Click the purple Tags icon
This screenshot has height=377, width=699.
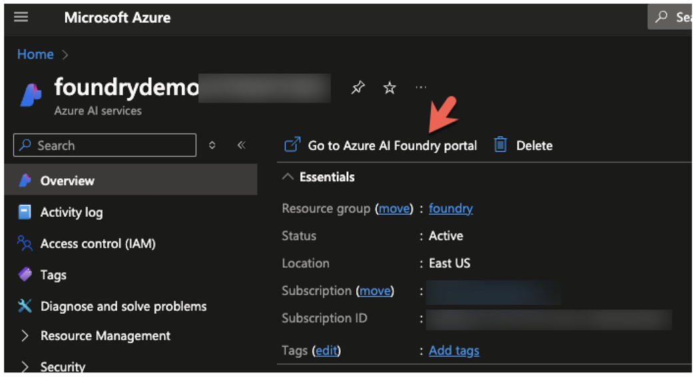pos(25,274)
